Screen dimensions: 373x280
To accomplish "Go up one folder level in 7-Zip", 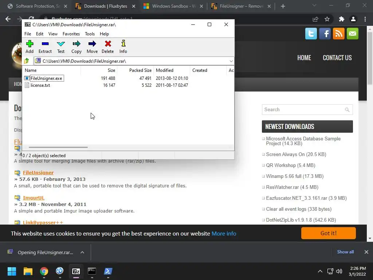I will [x=27, y=61].
